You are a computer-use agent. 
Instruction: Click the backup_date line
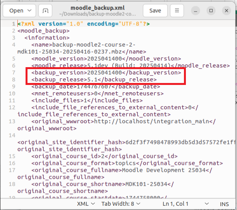click(96, 86)
